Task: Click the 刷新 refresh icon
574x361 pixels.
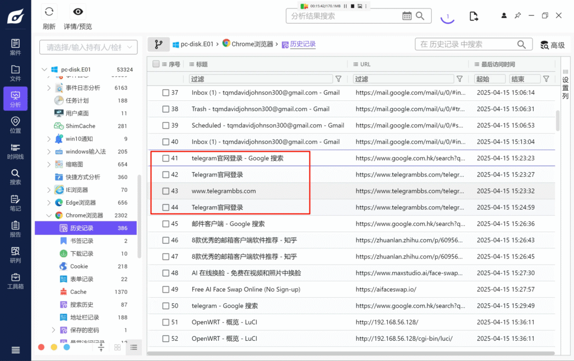Action: [x=49, y=12]
